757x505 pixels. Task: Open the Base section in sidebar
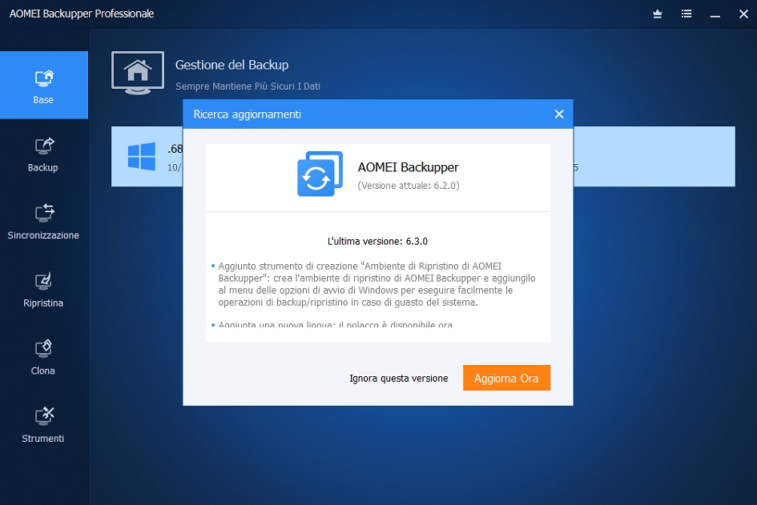[x=44, y=85]
